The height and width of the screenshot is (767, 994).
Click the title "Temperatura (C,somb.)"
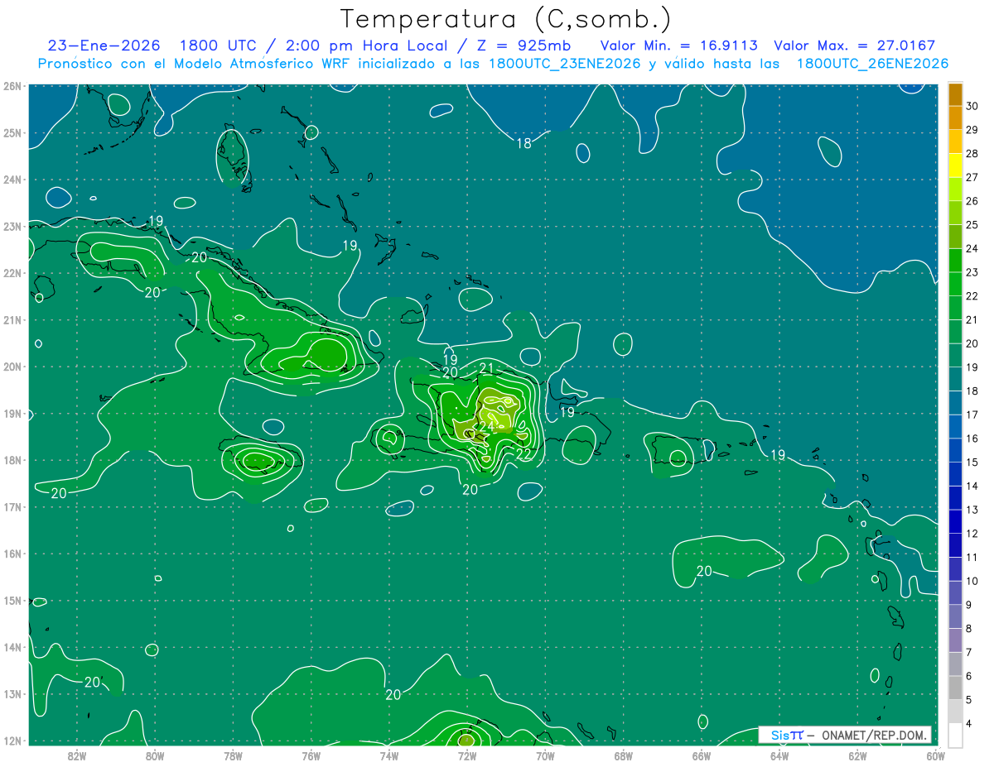tap(505, 19)
